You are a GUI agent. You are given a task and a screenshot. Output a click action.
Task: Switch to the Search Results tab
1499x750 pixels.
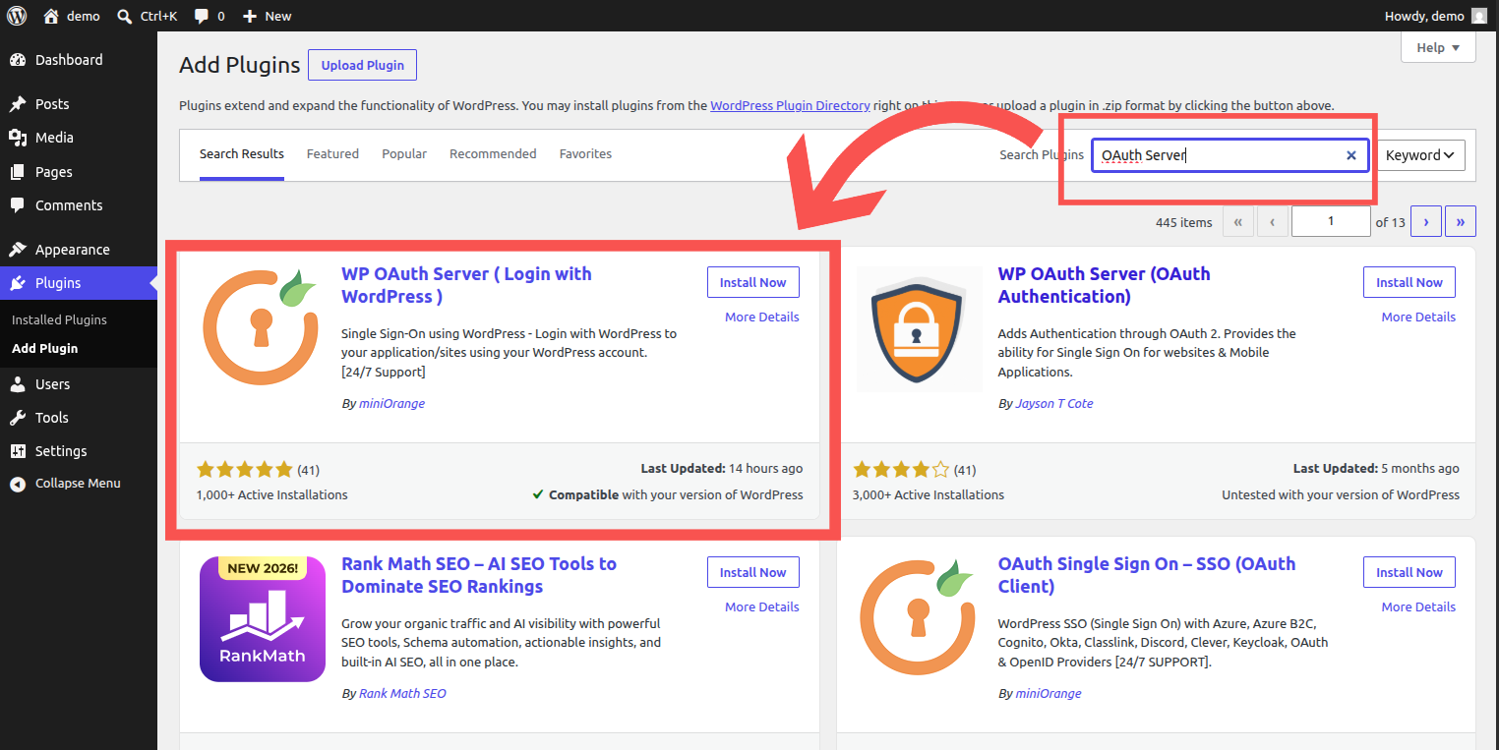[242, 154]
